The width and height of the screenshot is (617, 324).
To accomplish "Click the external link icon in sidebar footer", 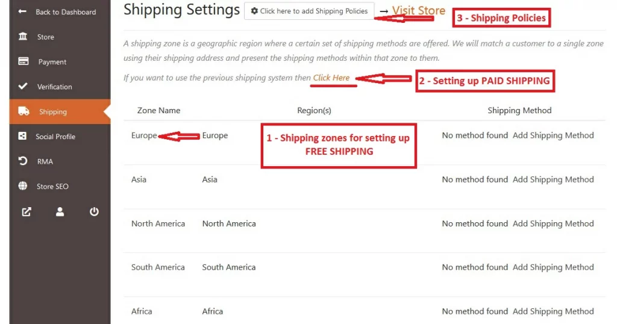I will point(27,212).
